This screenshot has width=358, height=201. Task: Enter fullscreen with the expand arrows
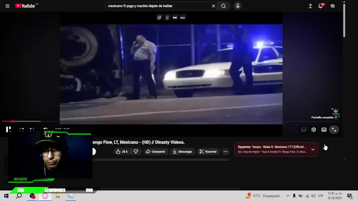click(334, 130)
